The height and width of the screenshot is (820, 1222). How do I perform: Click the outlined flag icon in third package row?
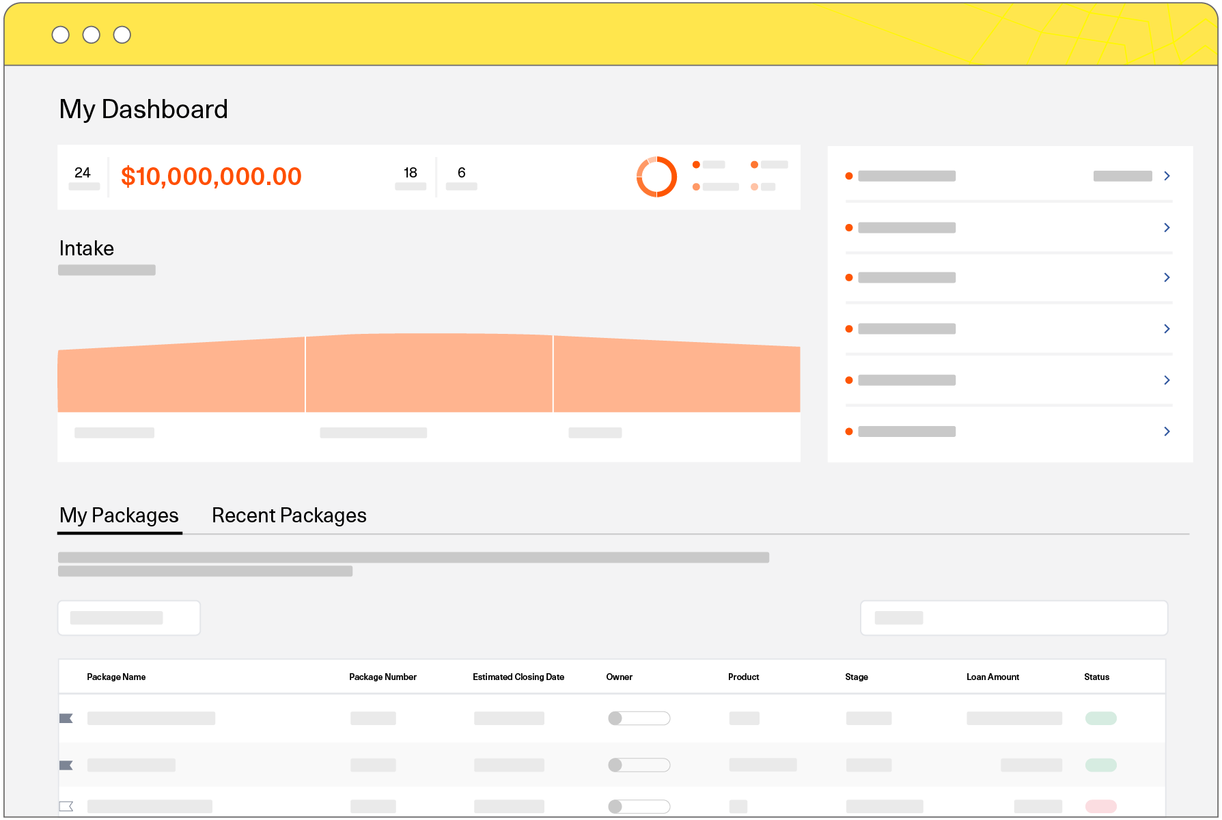click(x=66, y=806)
